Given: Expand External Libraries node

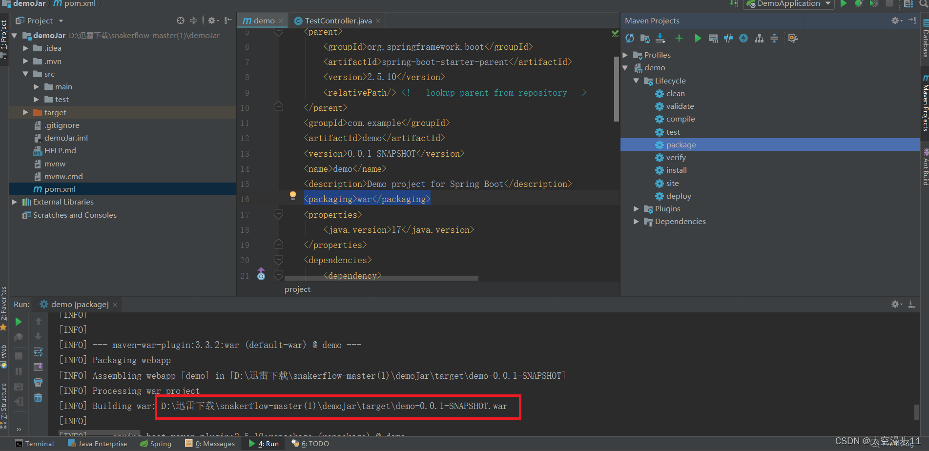Looking at the screenshot, I should [14, 202].
